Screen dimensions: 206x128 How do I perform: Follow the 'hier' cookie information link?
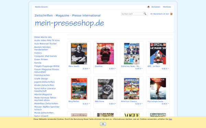tap(170, 119)
